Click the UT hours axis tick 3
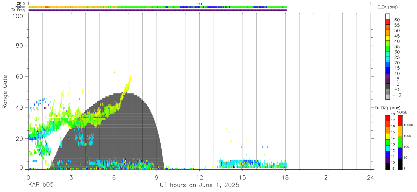 click(71, 177)
